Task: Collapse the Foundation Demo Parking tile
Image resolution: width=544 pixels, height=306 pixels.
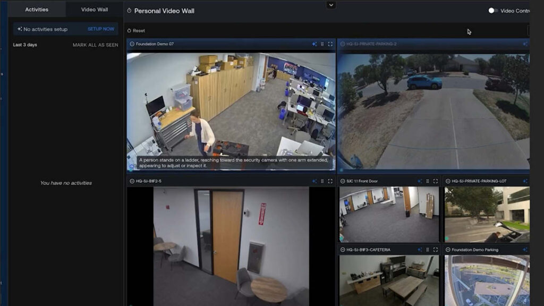Action: tap(448, 250)
